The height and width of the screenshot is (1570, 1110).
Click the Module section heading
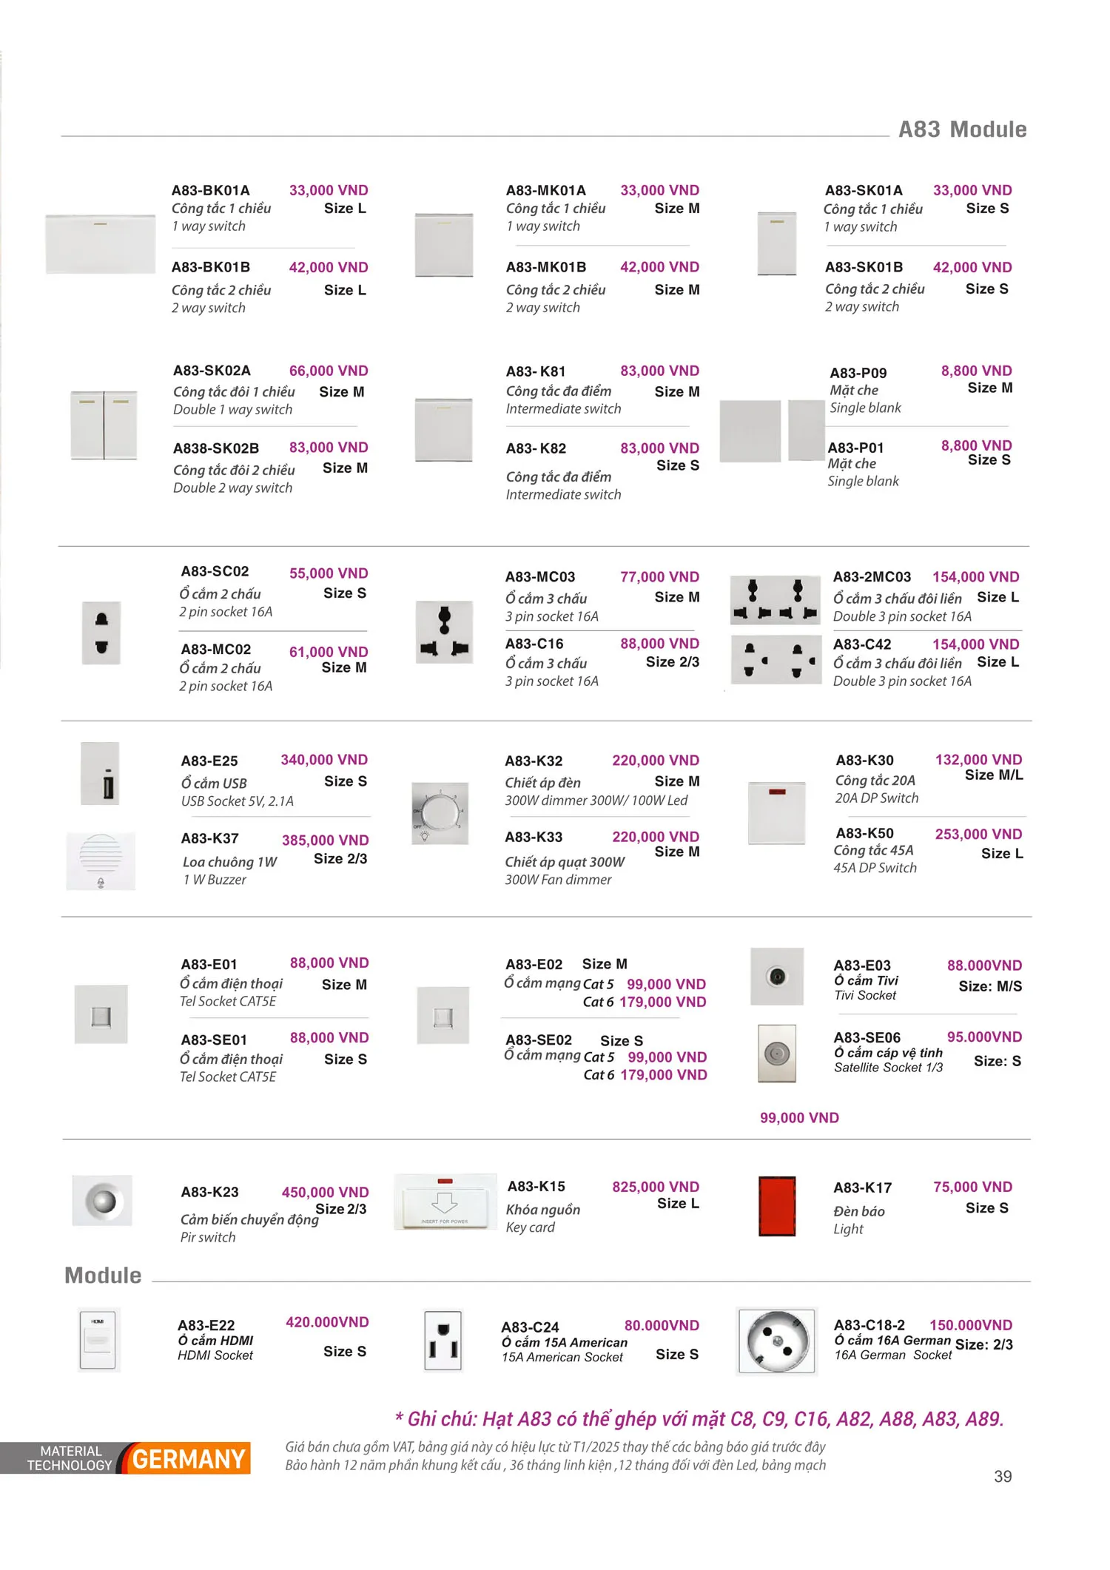[x=103, y=1276]
